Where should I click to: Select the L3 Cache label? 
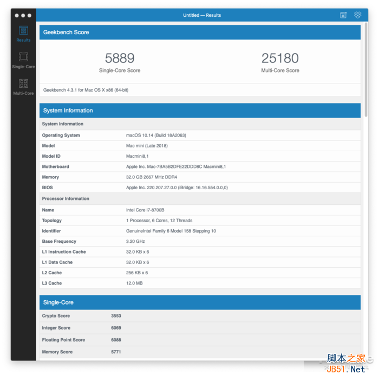52,283
